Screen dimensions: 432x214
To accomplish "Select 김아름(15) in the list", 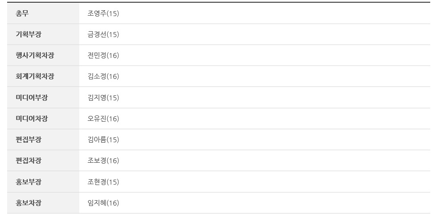I will coord(103,140).
